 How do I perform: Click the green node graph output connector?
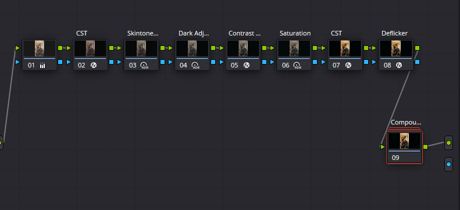448,143
